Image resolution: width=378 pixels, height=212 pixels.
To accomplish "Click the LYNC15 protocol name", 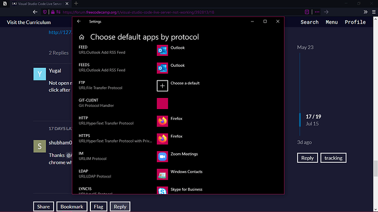I will click(x=85, y=188).
